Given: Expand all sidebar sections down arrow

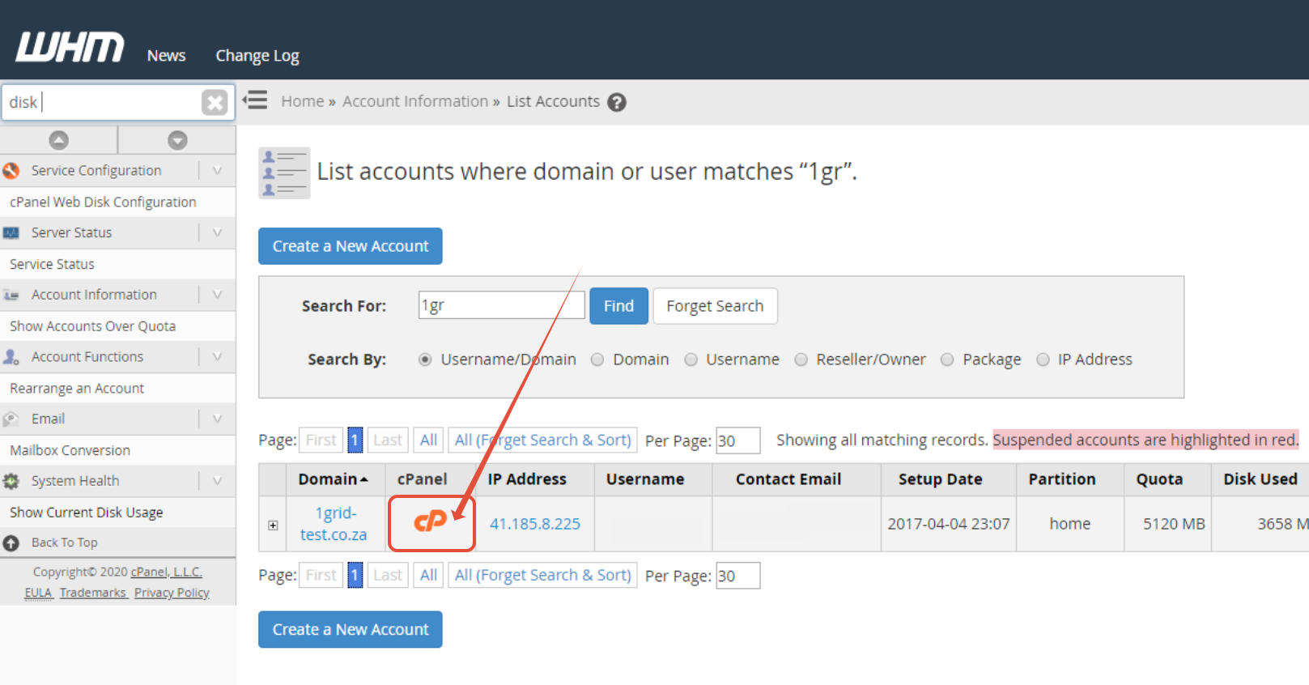Looking at the screenshot, I should (x=177, y=140).
